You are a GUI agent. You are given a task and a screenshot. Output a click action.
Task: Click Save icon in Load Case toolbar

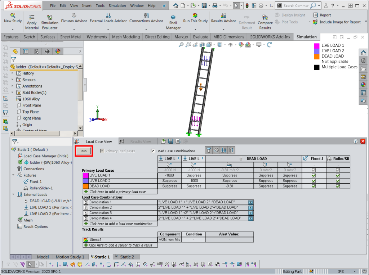click(x=170, y=141)
